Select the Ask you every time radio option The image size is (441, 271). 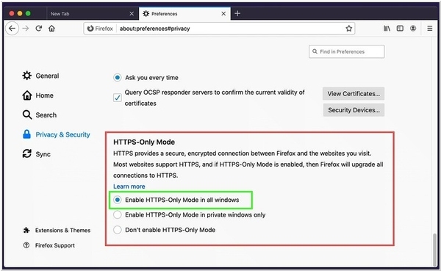[x=118, y=78]
